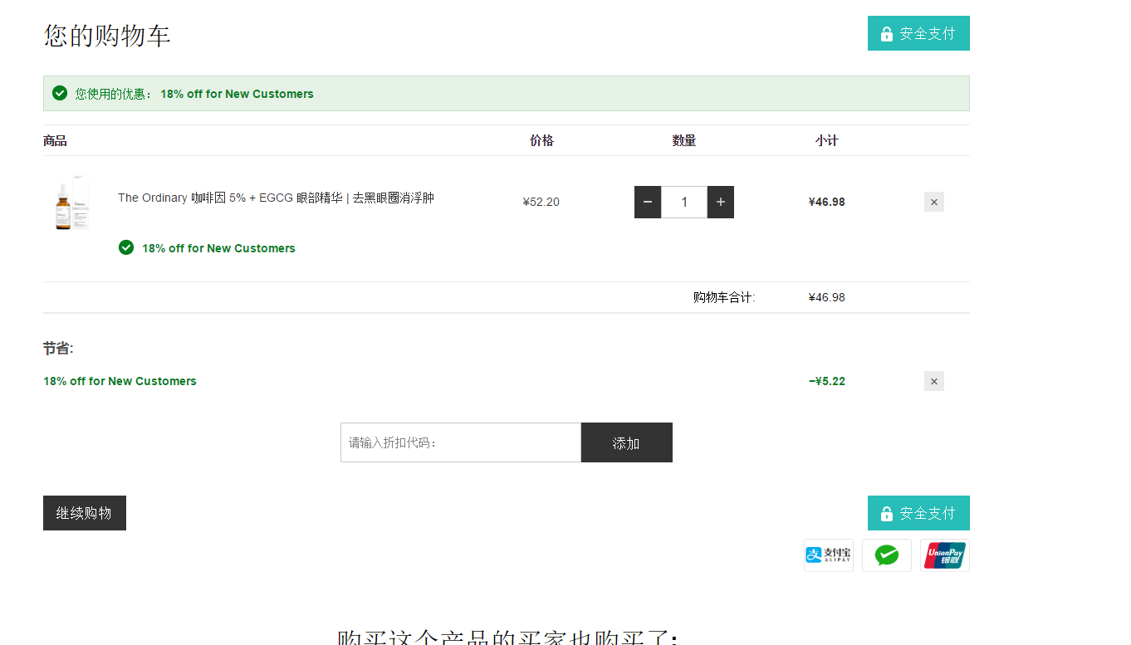
Task: Click the quantity input field showing 1
Action: point(684,202)
